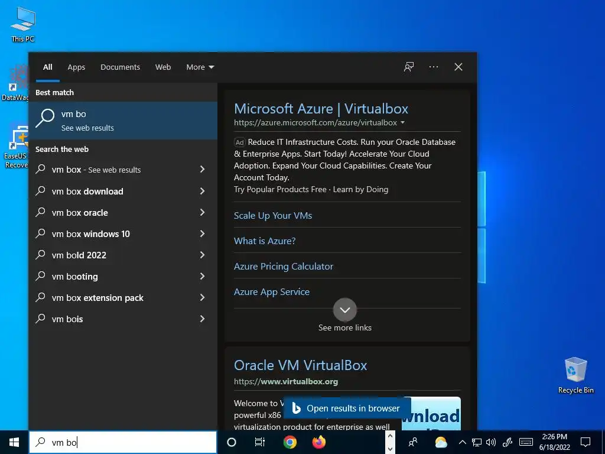Switch to the Documents search tab
Screen dimensions: 605x454
(x=120, y=67)
